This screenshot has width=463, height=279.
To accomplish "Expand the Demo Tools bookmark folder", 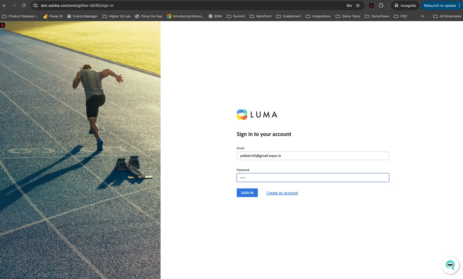I will coord(348,16).
